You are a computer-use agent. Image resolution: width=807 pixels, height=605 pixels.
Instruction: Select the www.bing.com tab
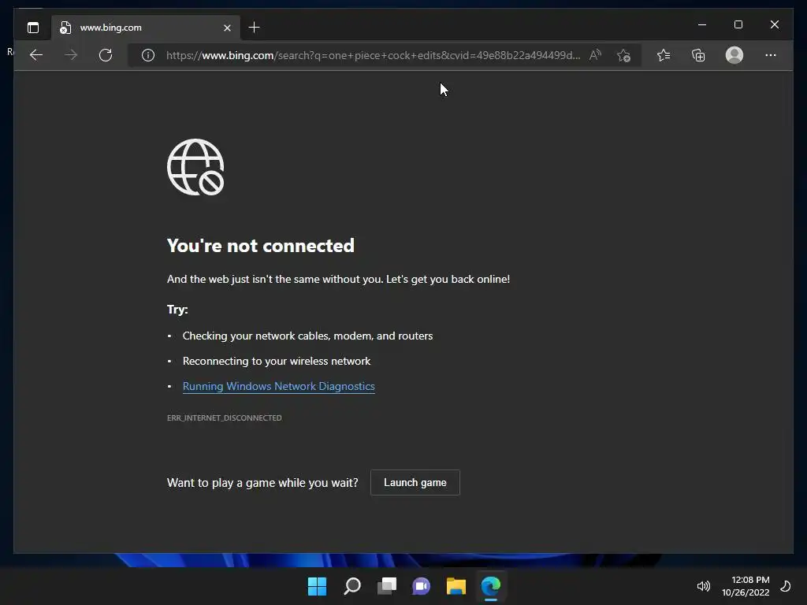(146, 28)
